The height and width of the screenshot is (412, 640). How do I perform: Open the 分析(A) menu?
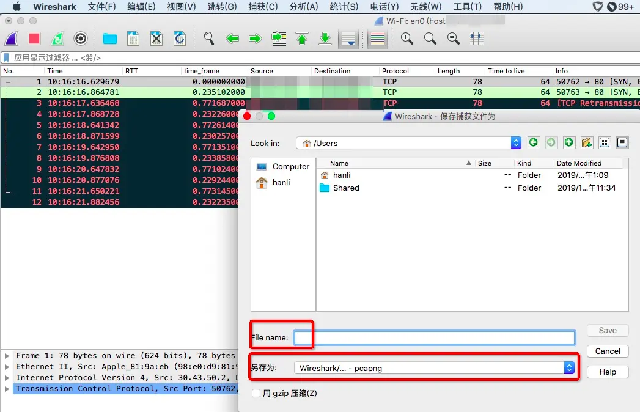(x=303, y=7)
